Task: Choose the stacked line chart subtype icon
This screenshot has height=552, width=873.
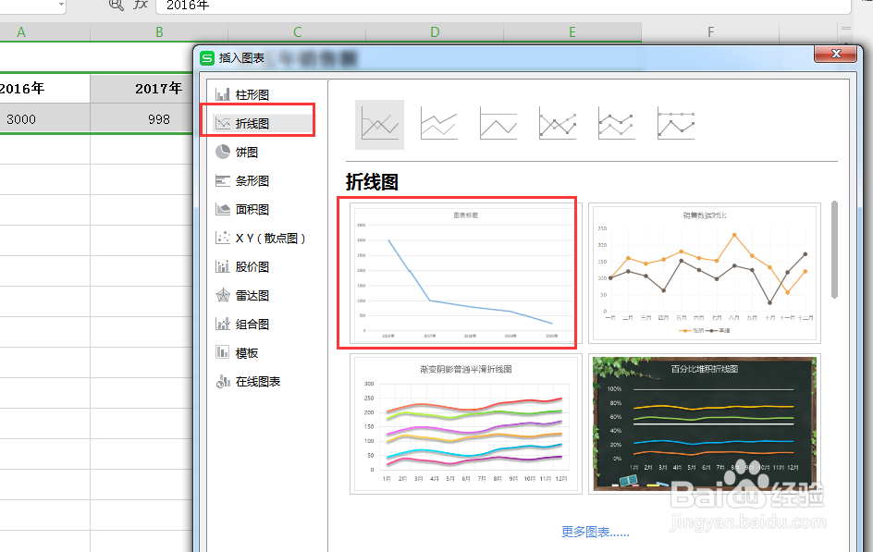Action: point(438,124)
